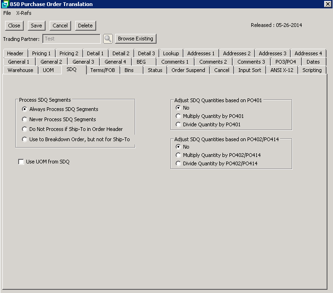Viewport: 333px width, 293px height.
Task: Open the ANSI X-12 tab
Action: pos(281,70)
